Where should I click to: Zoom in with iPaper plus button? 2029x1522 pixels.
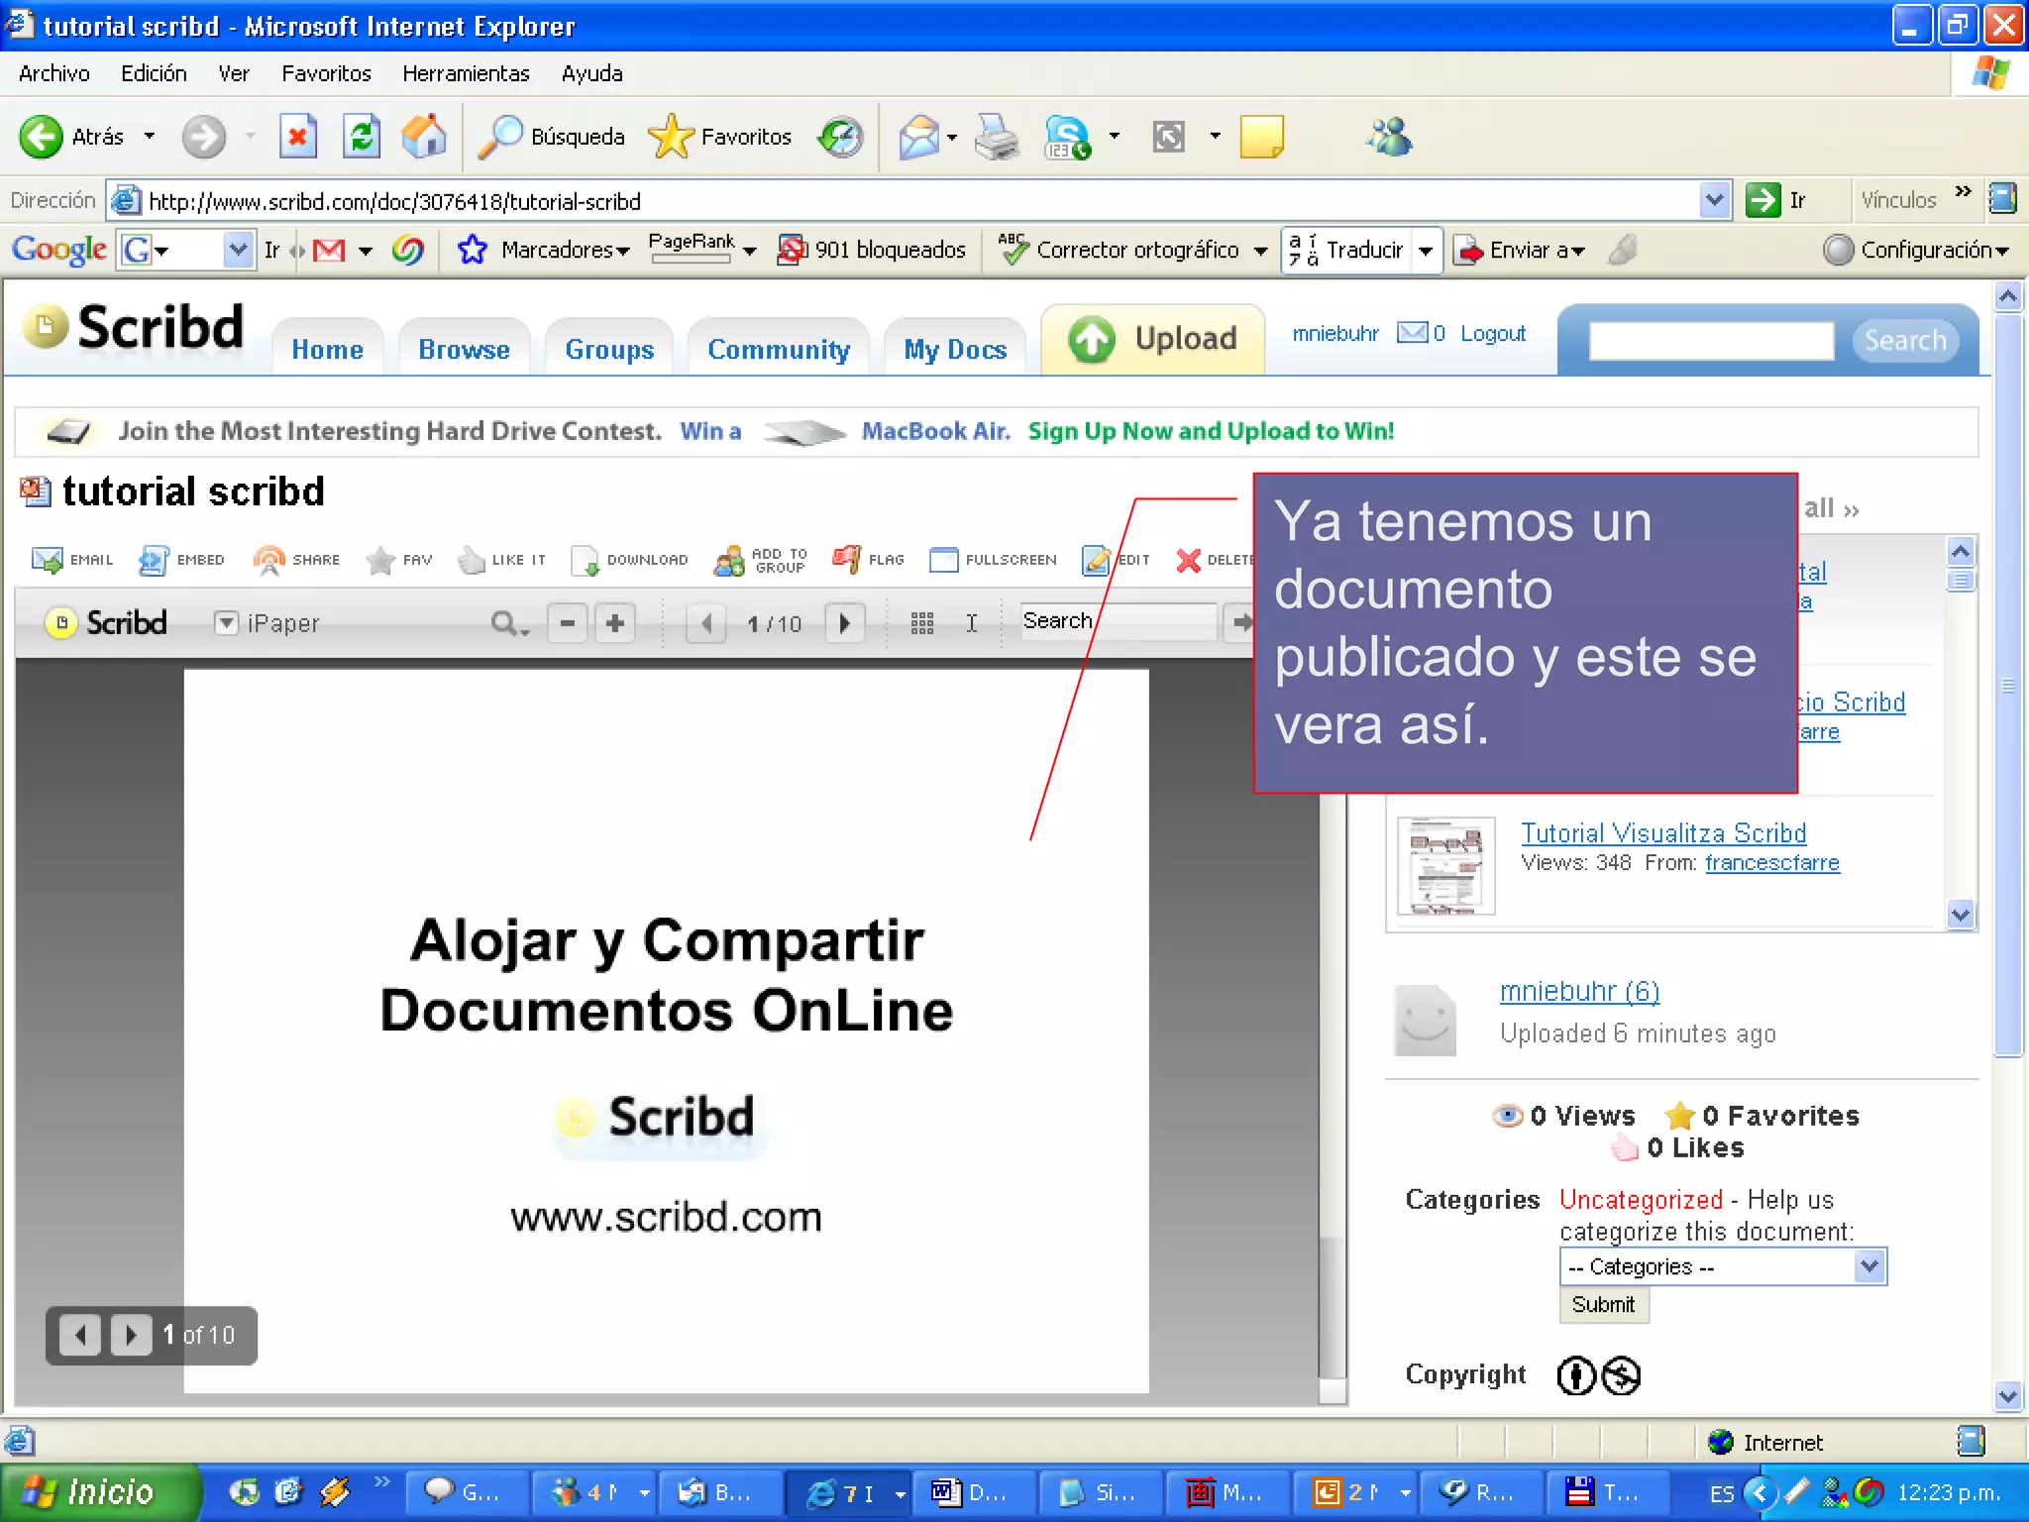pyautogui.click(x=615, y=623)
